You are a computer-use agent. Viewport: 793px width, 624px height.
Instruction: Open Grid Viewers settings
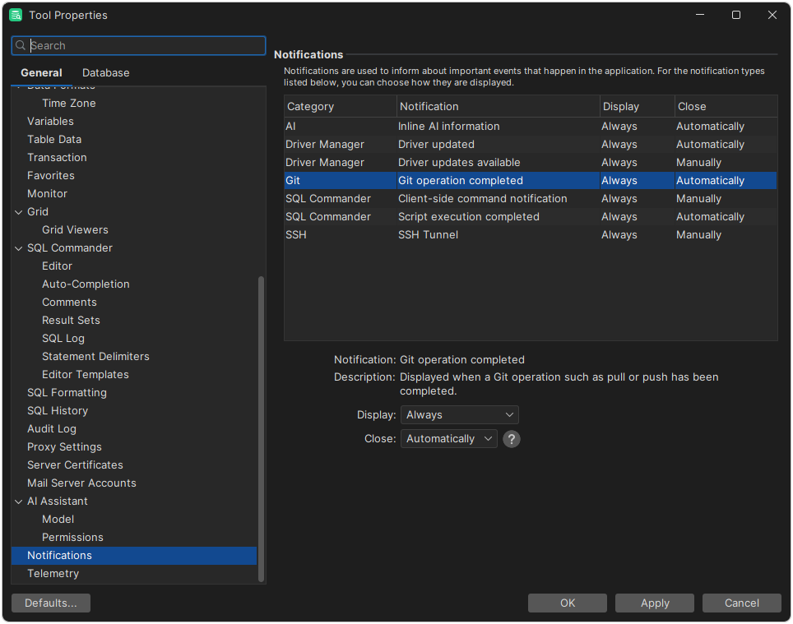coord(75,230)
